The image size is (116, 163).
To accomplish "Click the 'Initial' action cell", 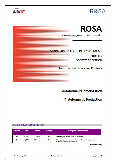I will 38,137.
